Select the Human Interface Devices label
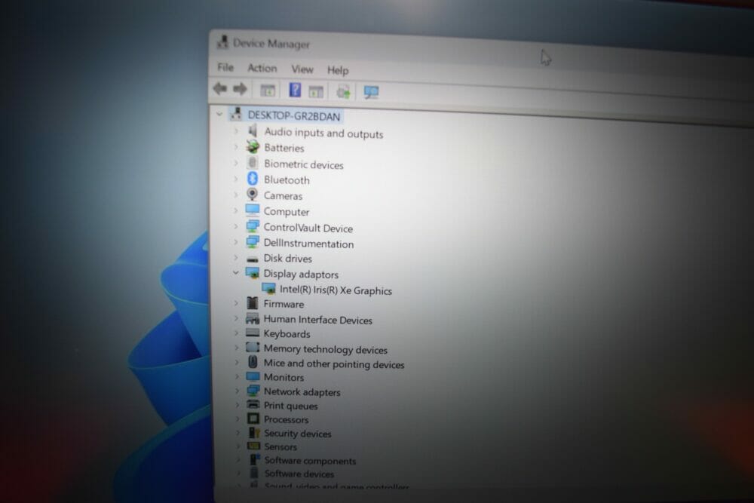Image resolution: width=754 pixels, height=503 pixels. 318,320
